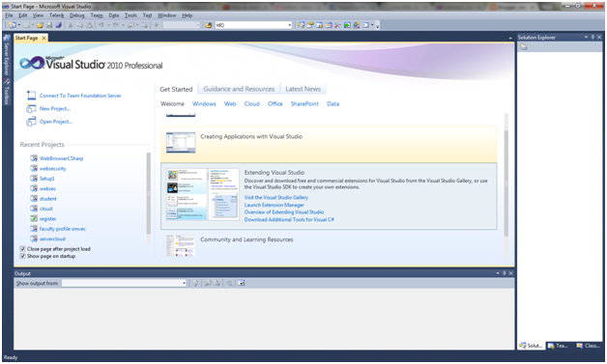
Task: Click the Recent Projects list scrollbar
Action: pyautogui.click(x=148, y=193)
